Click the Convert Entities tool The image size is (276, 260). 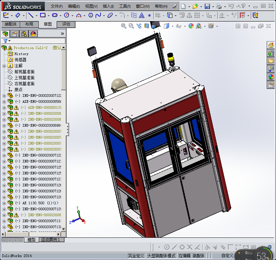click(x=170, y=15)
